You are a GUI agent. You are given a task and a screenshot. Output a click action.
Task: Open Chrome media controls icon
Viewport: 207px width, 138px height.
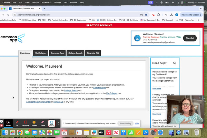click(166, 15)
